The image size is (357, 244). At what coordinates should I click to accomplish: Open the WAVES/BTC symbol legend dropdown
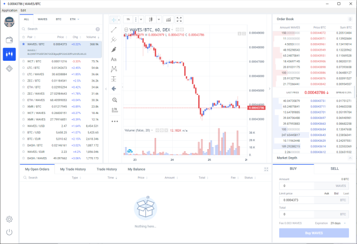tap(172, 30)
